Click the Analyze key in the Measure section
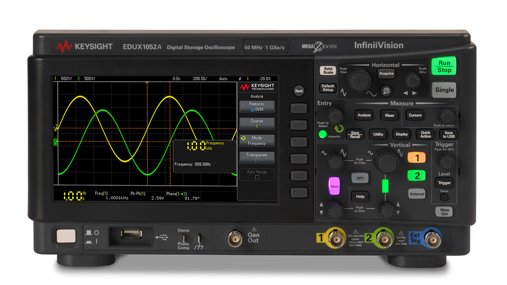This screenshot has width=507, height=285. coord(364,115)
